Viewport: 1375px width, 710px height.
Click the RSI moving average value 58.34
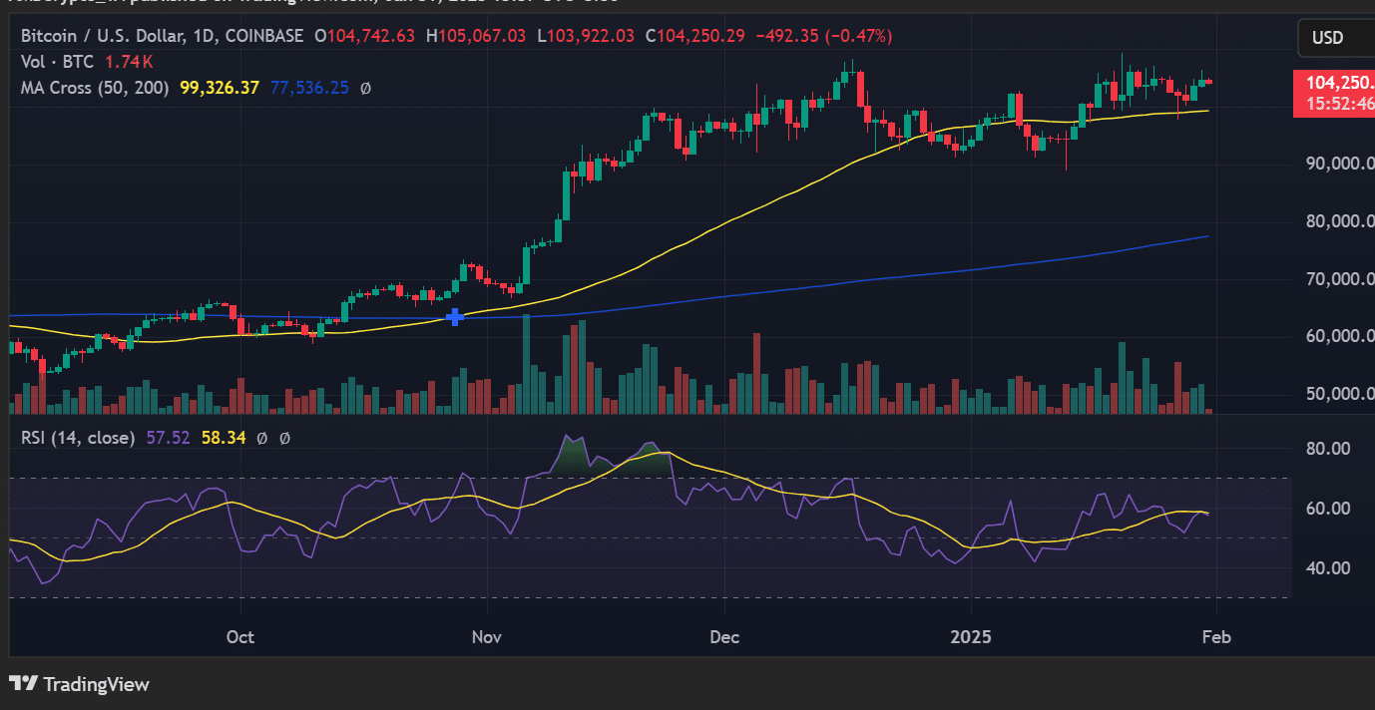224,437
